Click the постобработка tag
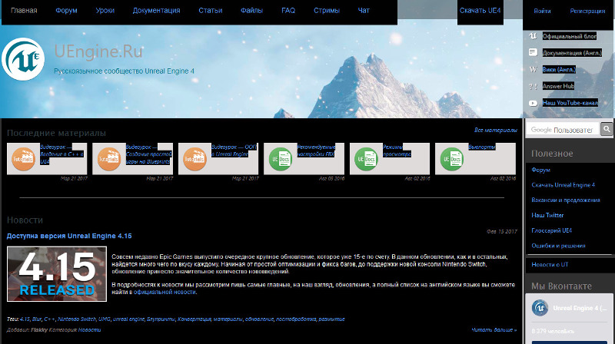 pyautogui.click(x=296, y=319)
